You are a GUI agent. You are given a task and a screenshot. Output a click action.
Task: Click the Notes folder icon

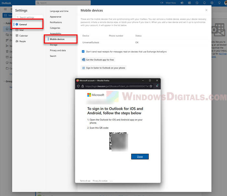pyautogui.click(x=7, y=63)
